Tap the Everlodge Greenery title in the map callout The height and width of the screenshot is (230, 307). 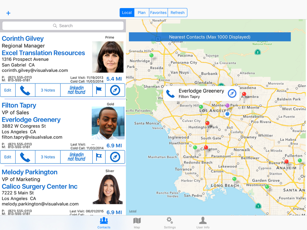point(201,91)
